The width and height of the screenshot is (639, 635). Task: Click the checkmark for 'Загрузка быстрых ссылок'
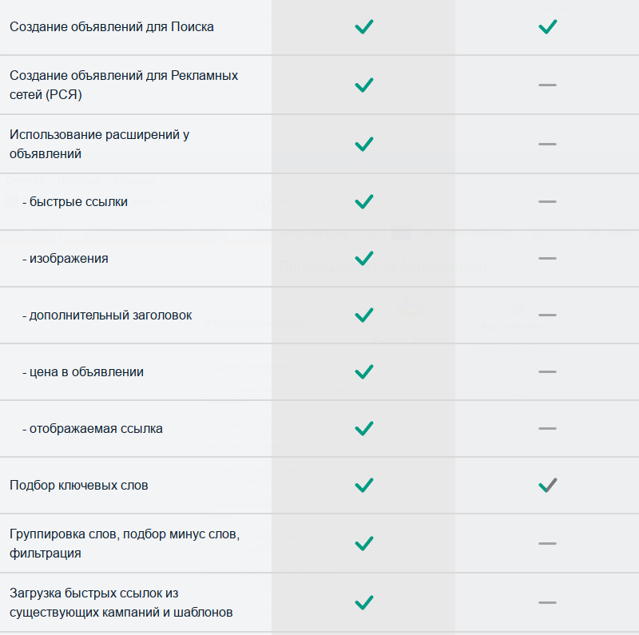pos(364,602)
